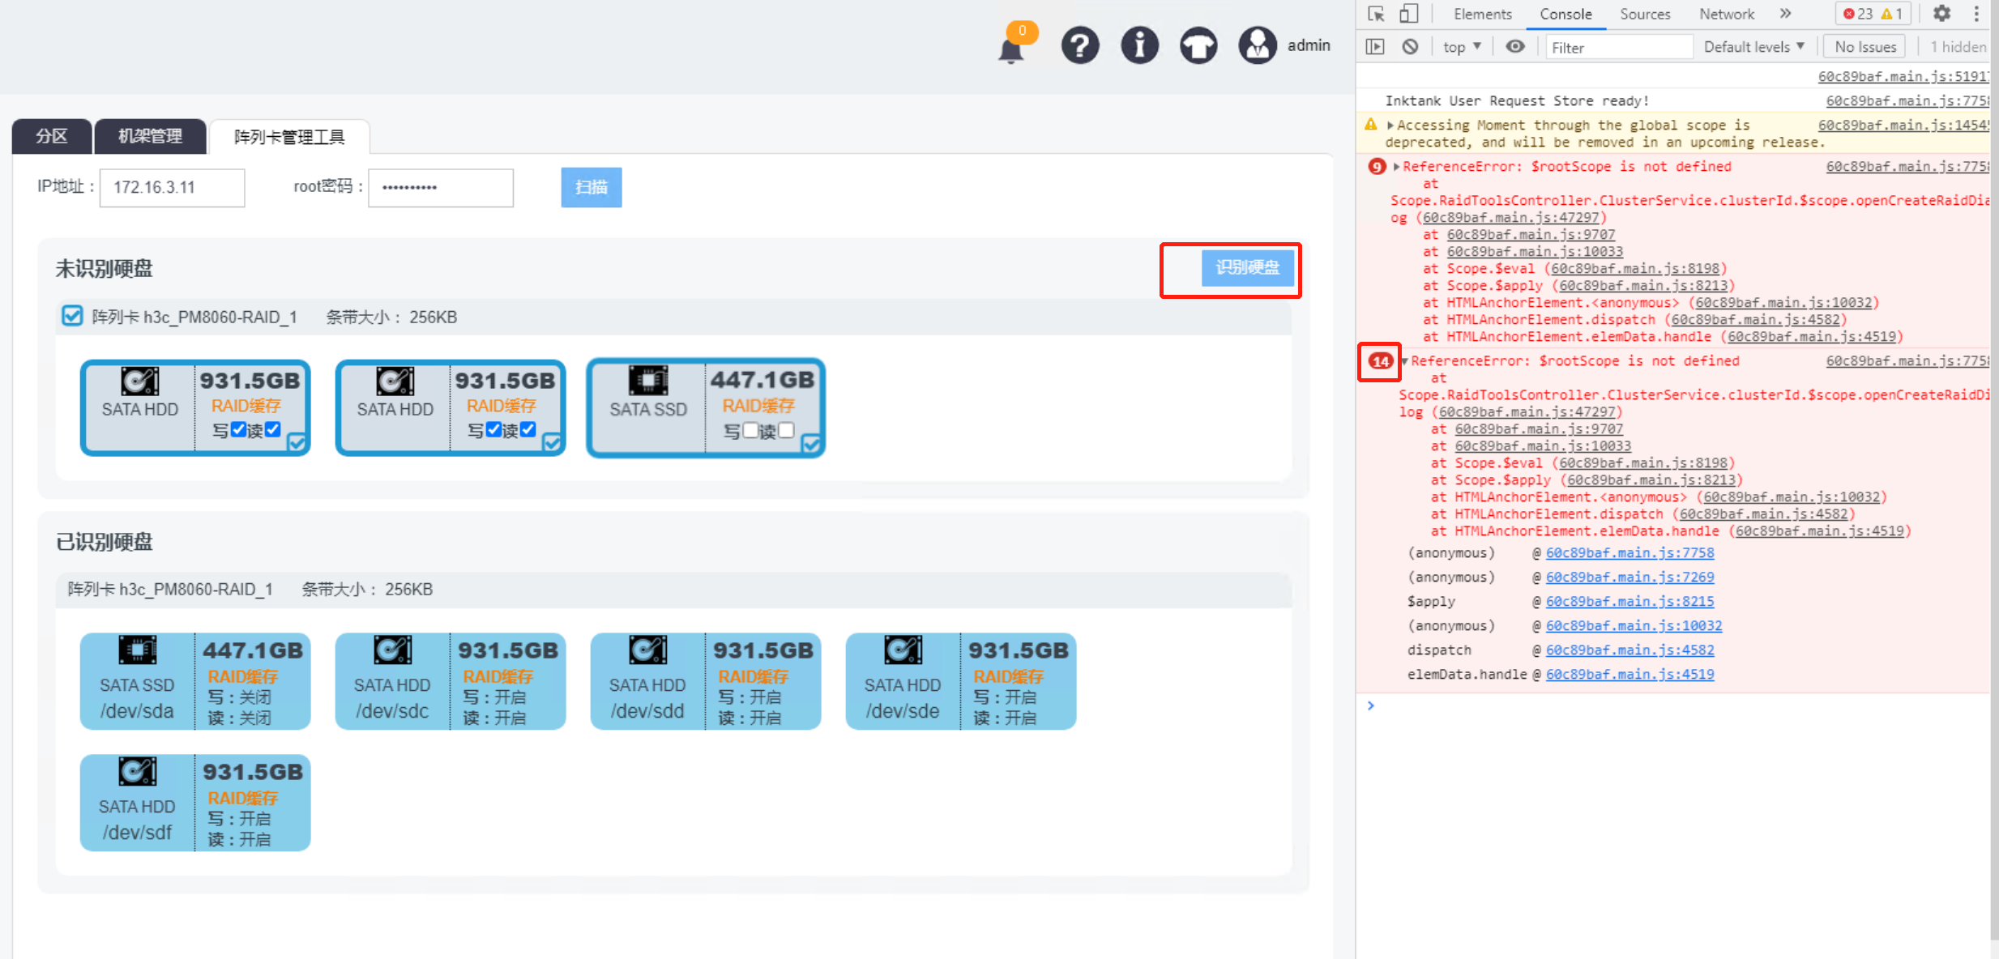
Task: Open DevTools settings gear icon
Action: click(x=1941, y=14)
